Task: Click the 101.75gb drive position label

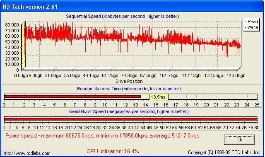Action: [169, 75]
